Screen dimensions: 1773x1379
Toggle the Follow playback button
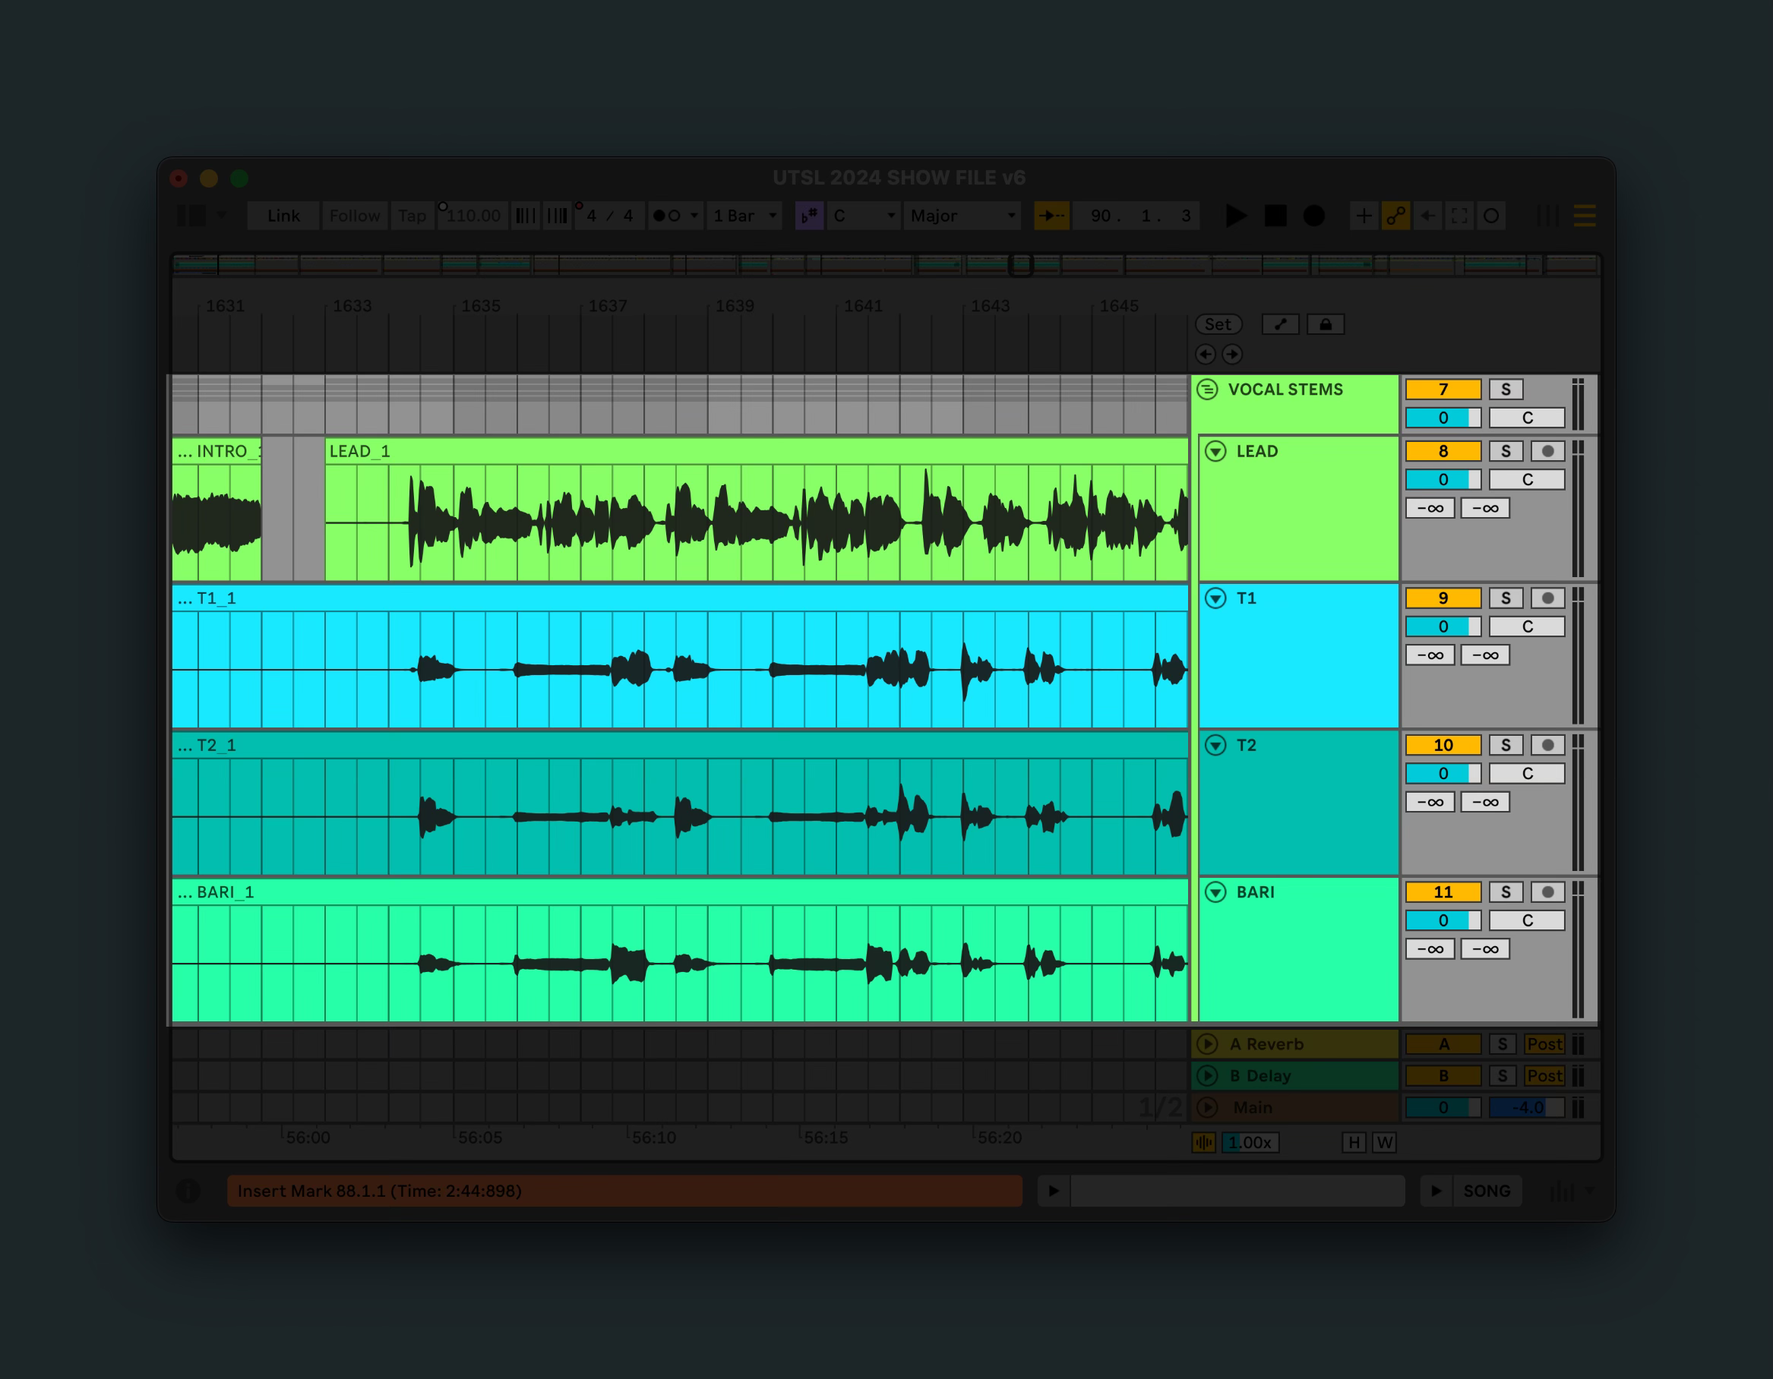[x=355, y=216]
